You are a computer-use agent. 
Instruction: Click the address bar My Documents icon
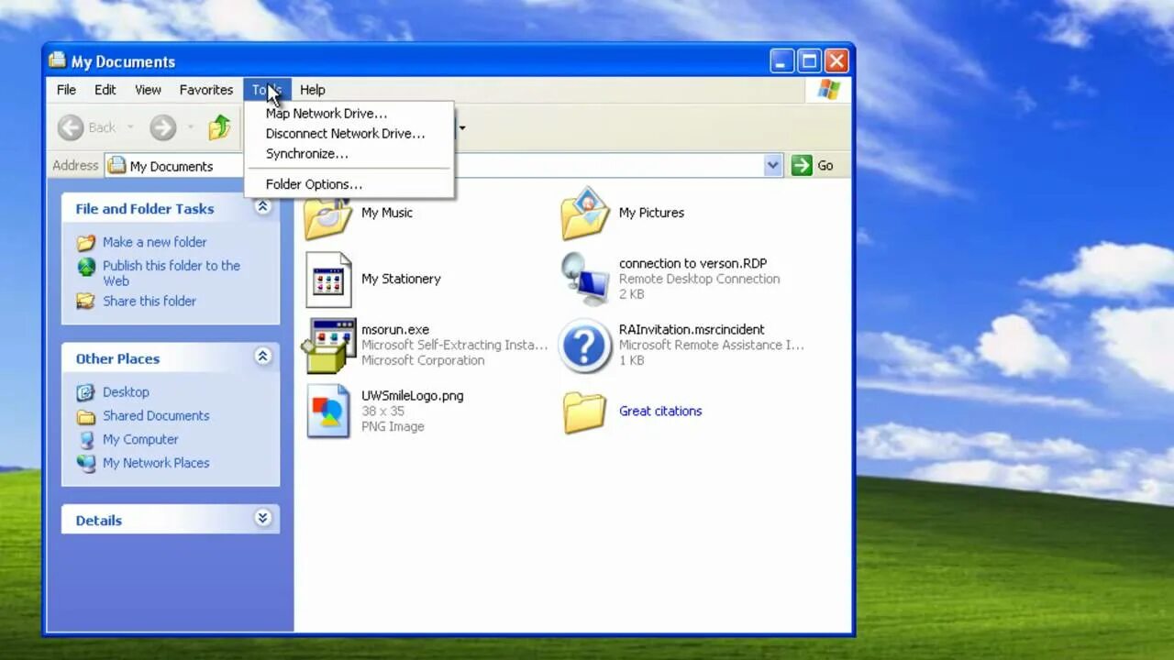[x=116, y=166]
